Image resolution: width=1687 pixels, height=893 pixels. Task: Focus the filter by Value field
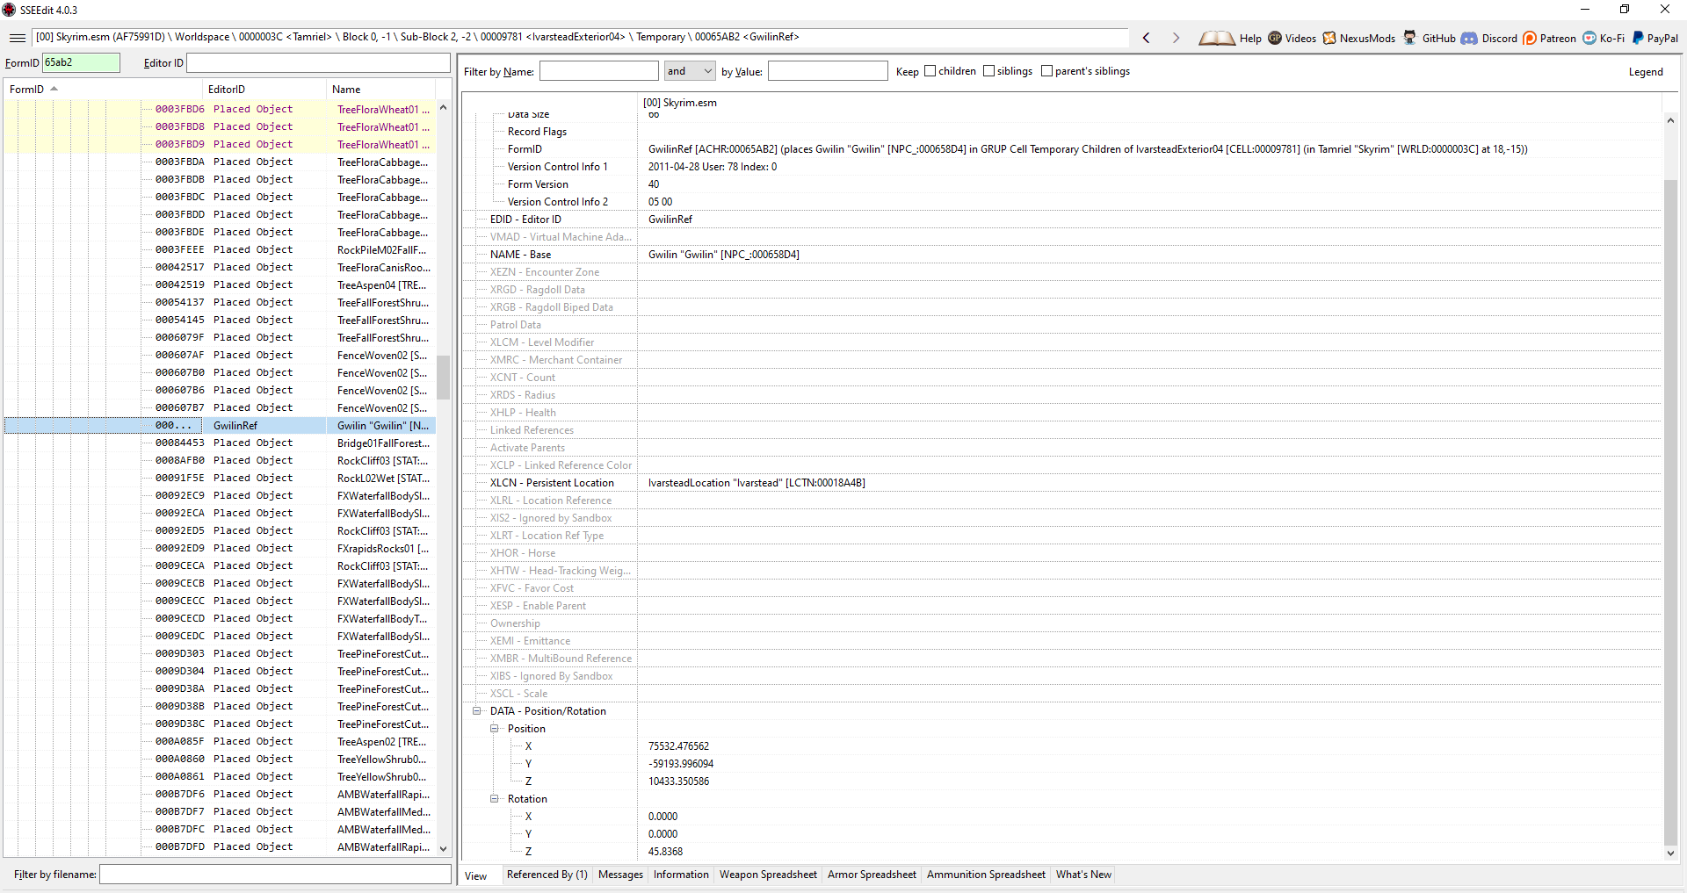click(x=828, y=71)
